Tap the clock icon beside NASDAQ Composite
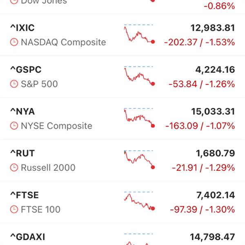The height and width of the screenshot is (245, 245). pyautogui.click(x=14, y=42)
